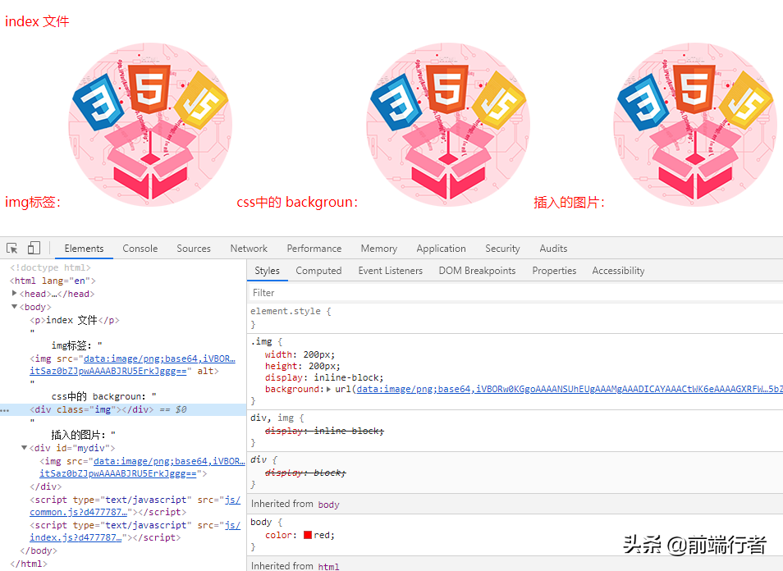Select the div class="img" node
The height and width of the screenshot is (571, 783).
click(91, 409)
